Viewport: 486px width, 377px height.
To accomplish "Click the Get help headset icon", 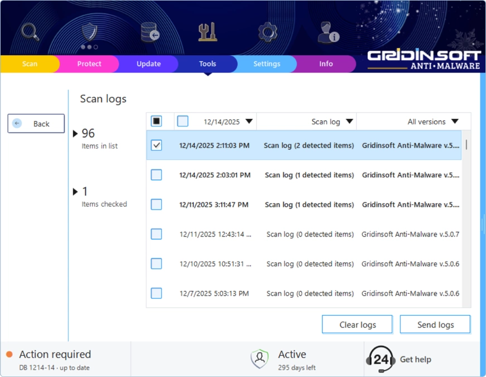I will (382, 359).
